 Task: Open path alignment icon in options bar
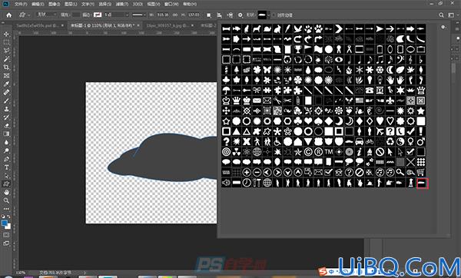click(219, 15)
